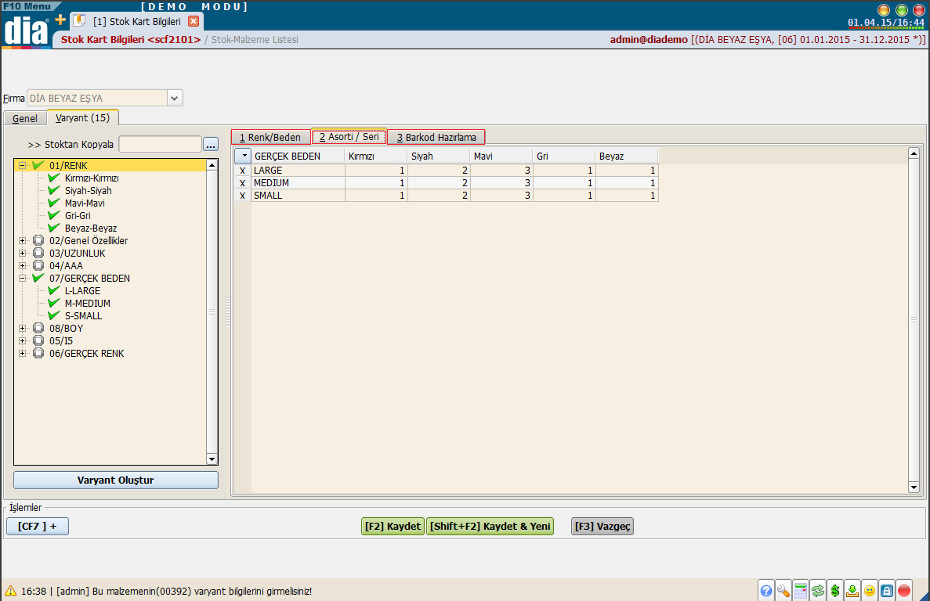
Task: Select S-SMALL tree item
Action: tap(83, 315)
